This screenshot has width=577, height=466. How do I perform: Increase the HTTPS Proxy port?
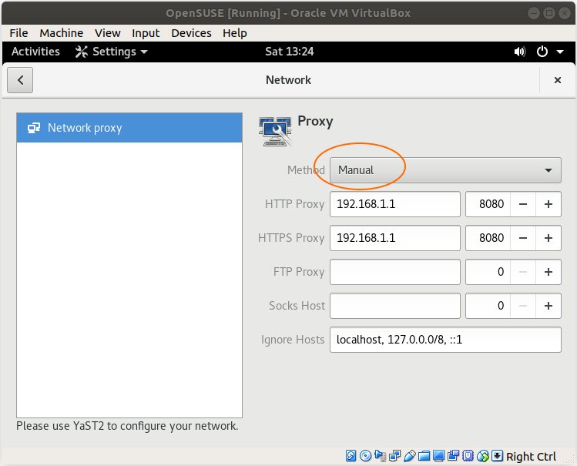coord(548,238)
